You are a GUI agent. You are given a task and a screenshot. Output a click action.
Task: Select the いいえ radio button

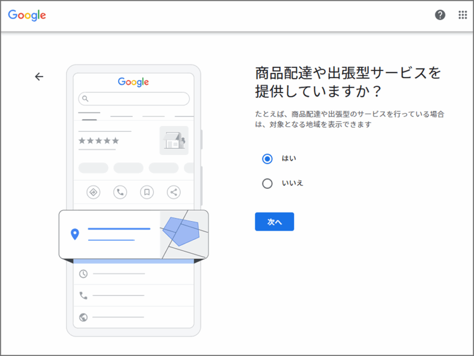click(267, 183)
